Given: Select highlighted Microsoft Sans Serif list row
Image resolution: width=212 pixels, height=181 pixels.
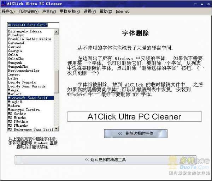Looking at the screenshot, I should [x=30, y=98].
